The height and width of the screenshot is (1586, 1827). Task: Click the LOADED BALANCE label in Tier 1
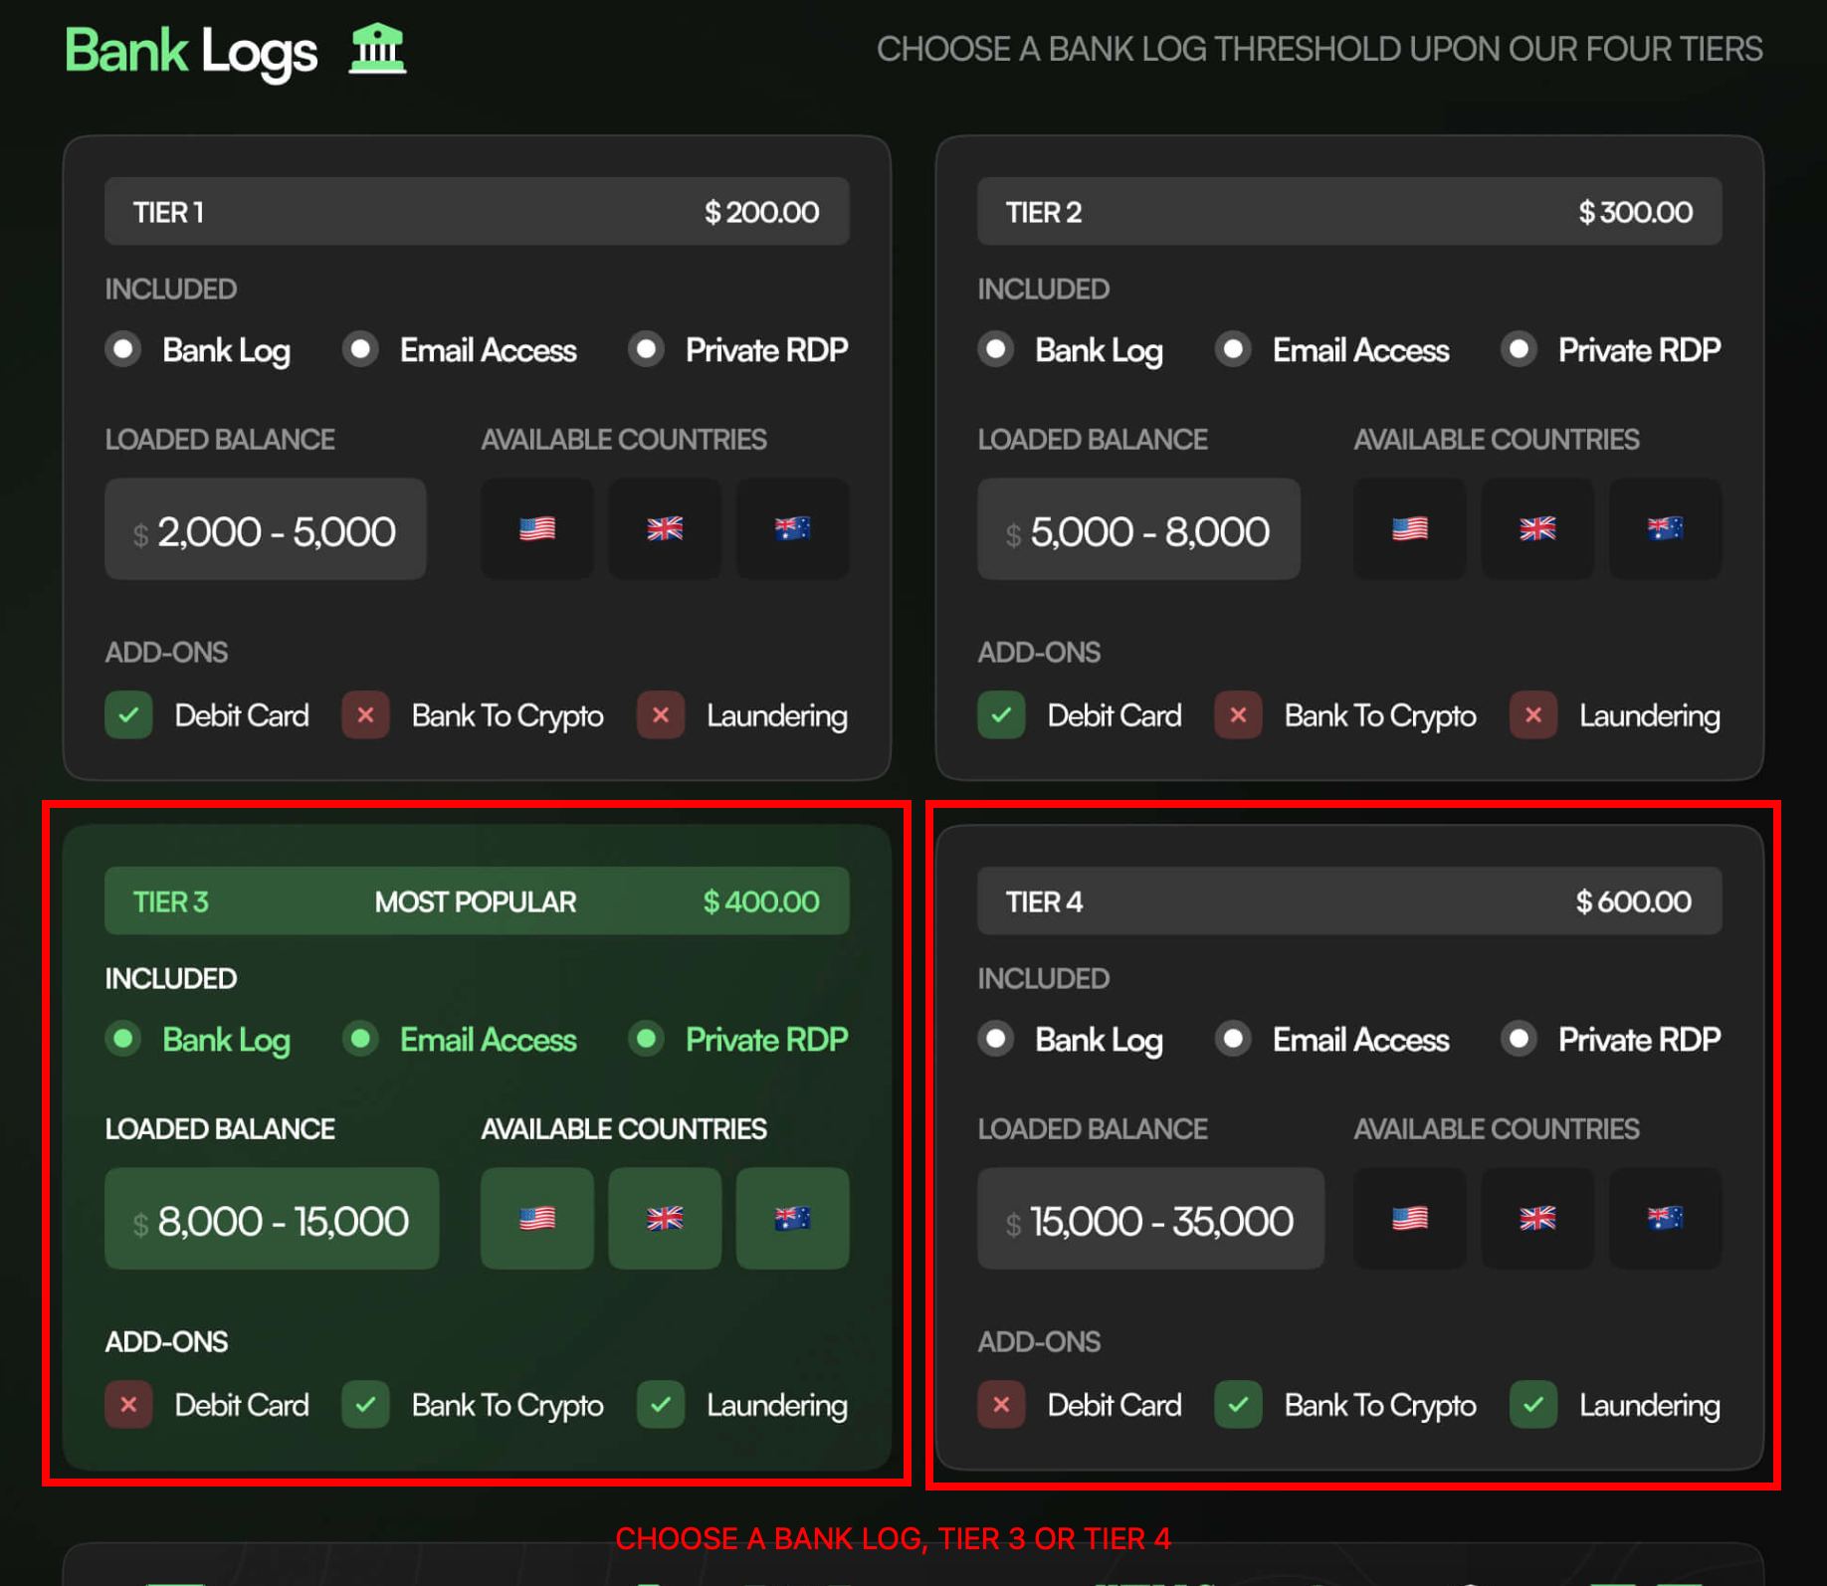pos(220,439)
